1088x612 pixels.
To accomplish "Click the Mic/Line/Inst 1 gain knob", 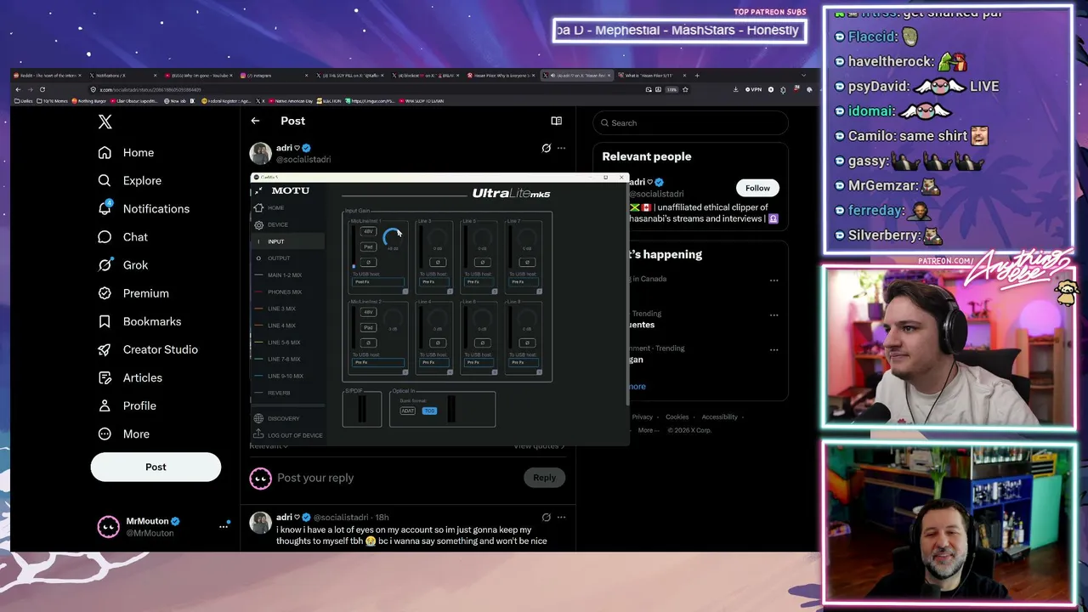I will click(x=393, y=237).
